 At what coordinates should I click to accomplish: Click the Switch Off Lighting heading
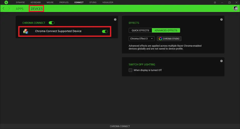(142, 65)
